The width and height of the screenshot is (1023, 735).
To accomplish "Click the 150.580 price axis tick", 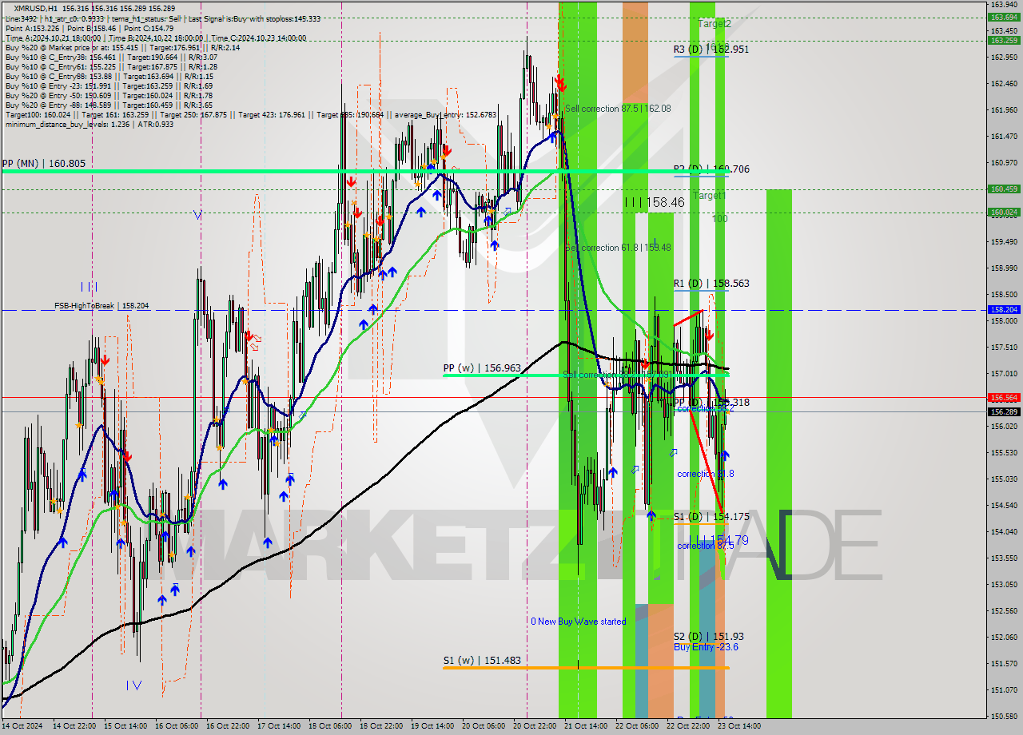I will (x=1004, y=716).
